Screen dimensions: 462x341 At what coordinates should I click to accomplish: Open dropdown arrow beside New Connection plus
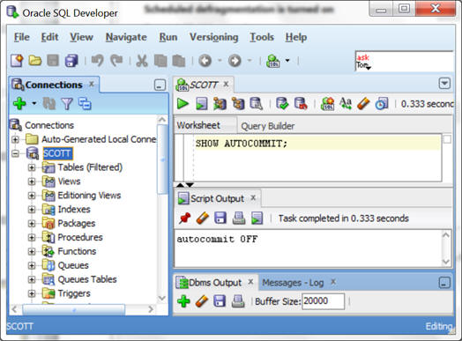pyautogui.click(x=34, y=103)
